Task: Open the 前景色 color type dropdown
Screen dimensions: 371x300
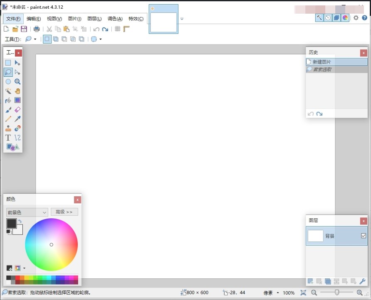Action: coord(27,212)
